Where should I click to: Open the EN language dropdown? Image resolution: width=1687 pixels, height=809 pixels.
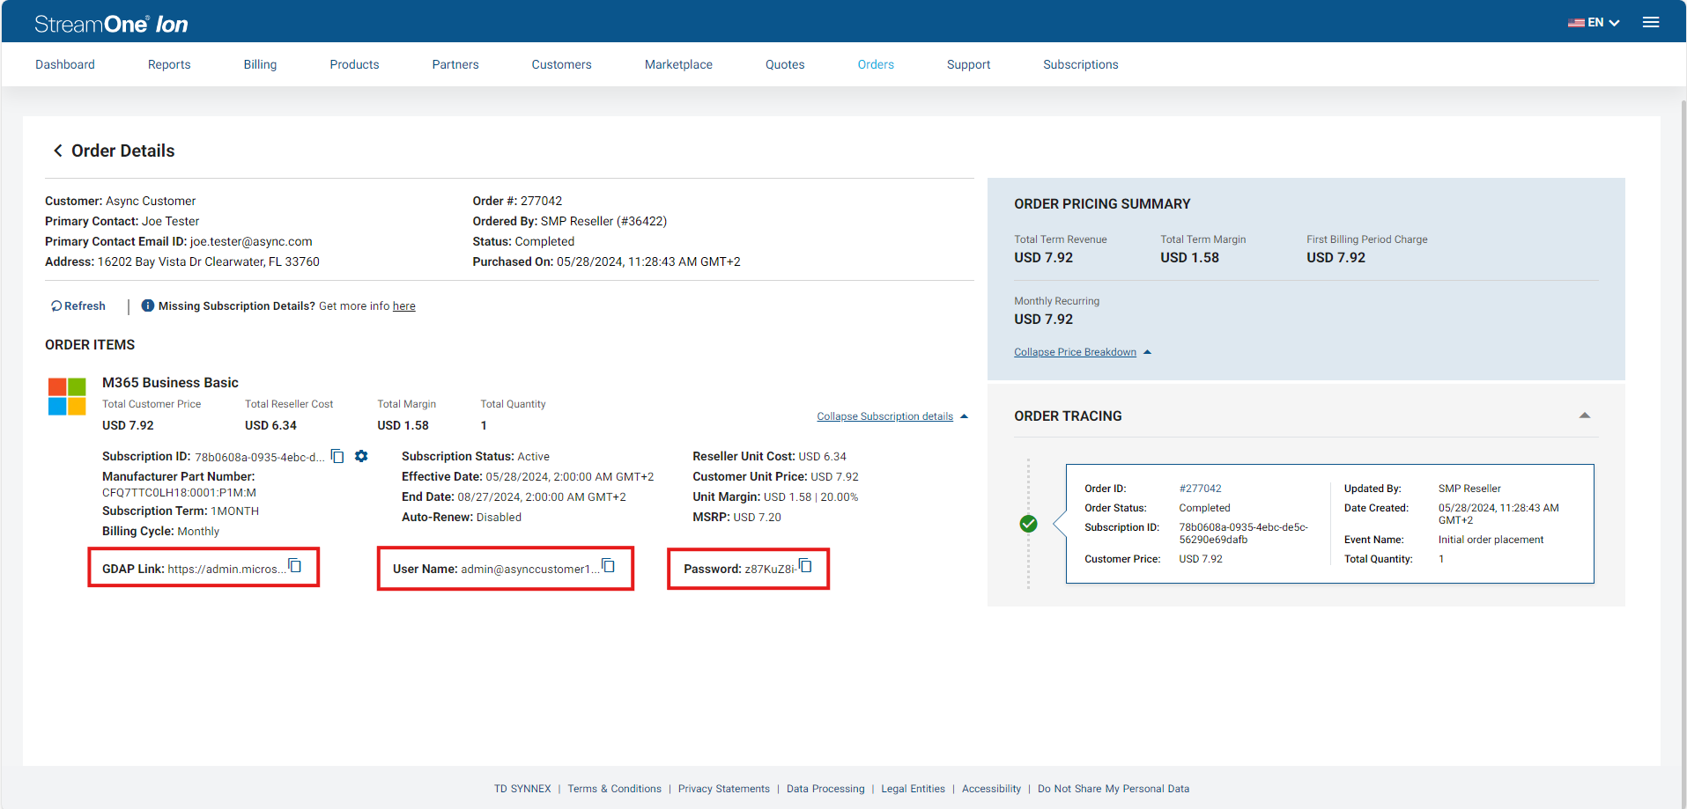[1604, 23]
